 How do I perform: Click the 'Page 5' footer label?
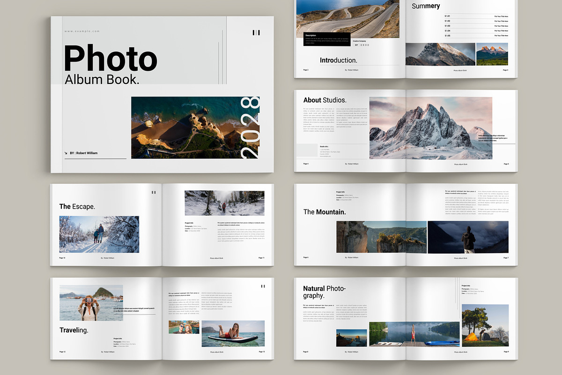point(506,164)
